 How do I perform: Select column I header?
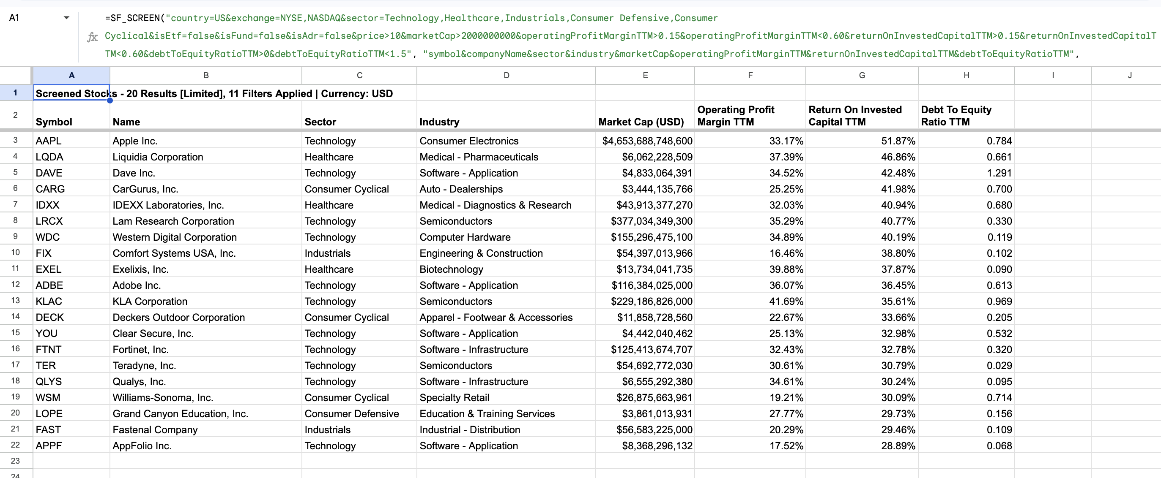pyautogui.click(x=1052, y=76)
